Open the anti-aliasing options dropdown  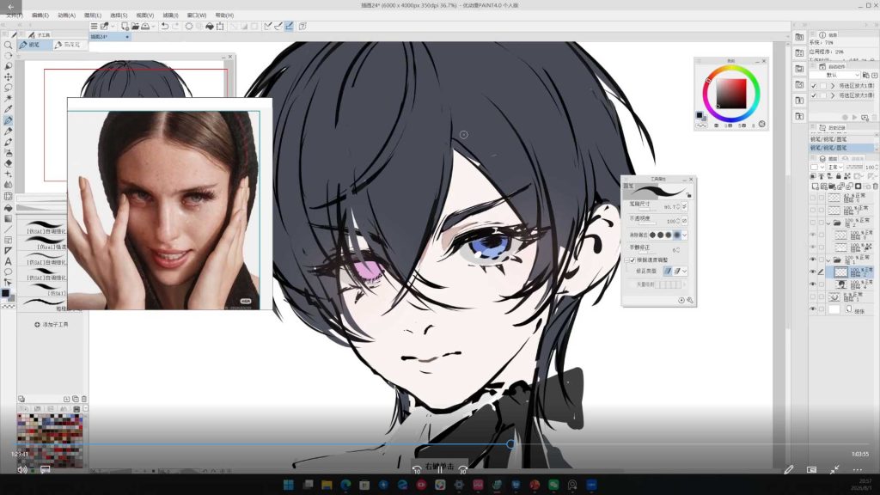pyautogui.click(x=685, y=235)
